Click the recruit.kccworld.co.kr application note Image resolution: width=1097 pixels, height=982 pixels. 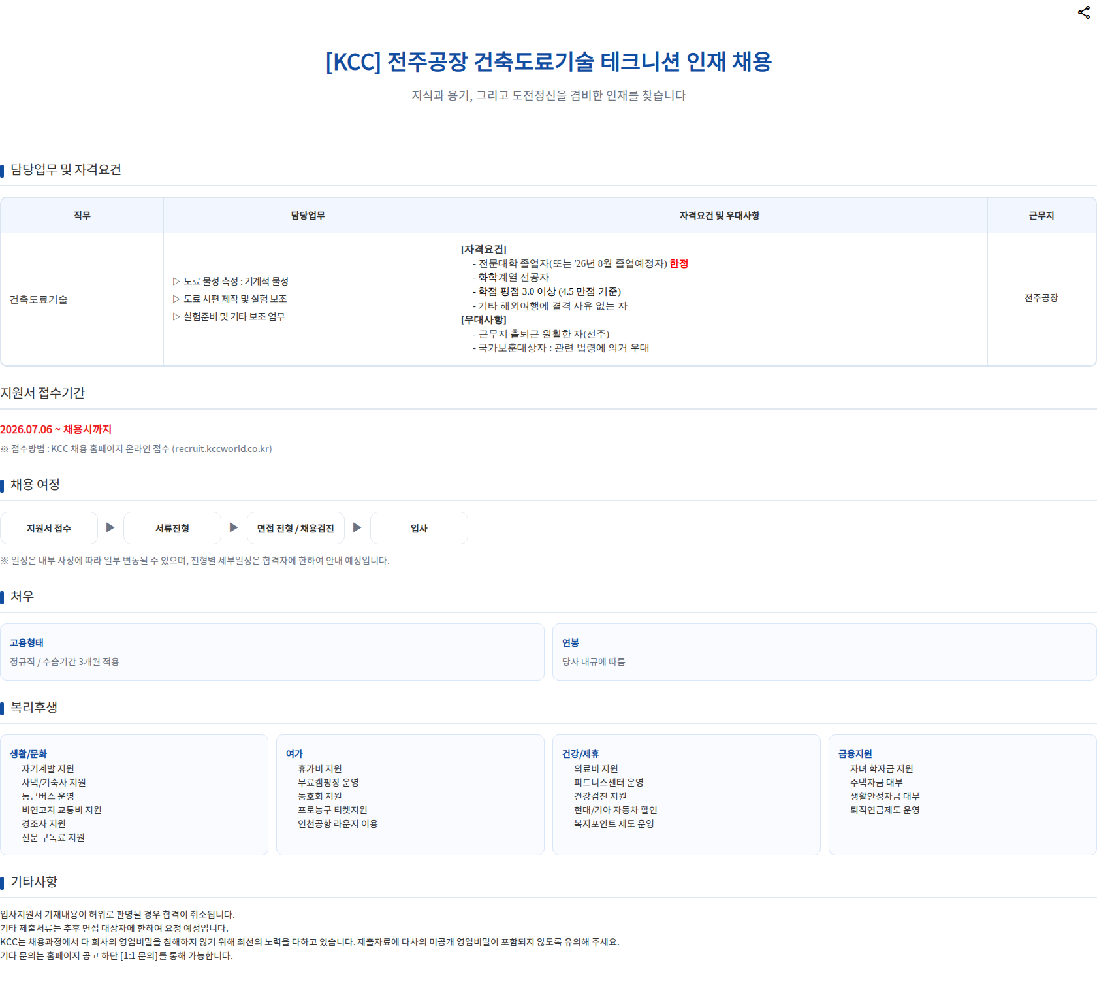[x=136, y=449]
